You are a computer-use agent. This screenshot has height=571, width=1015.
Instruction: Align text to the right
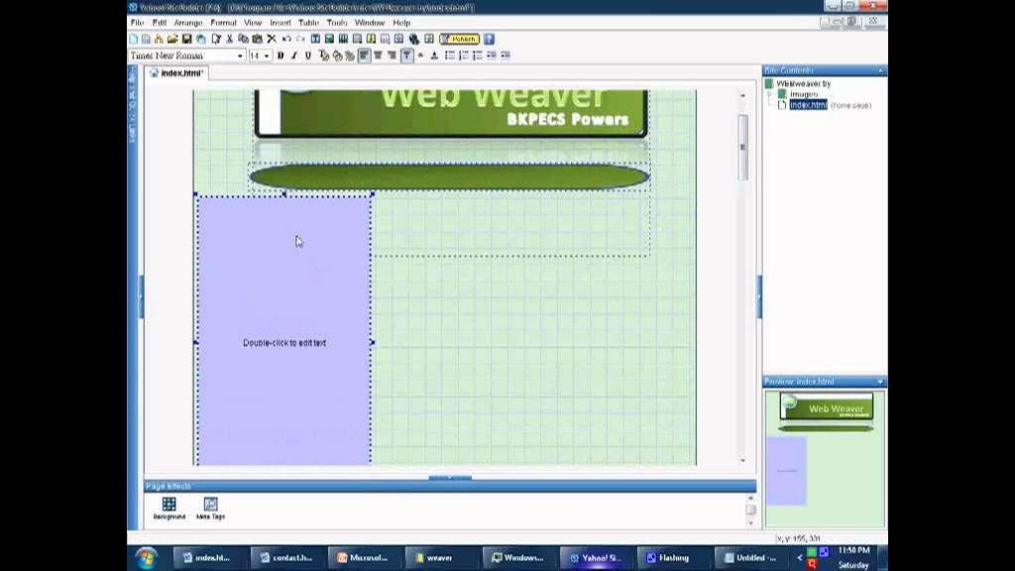[x=393, y=56]
